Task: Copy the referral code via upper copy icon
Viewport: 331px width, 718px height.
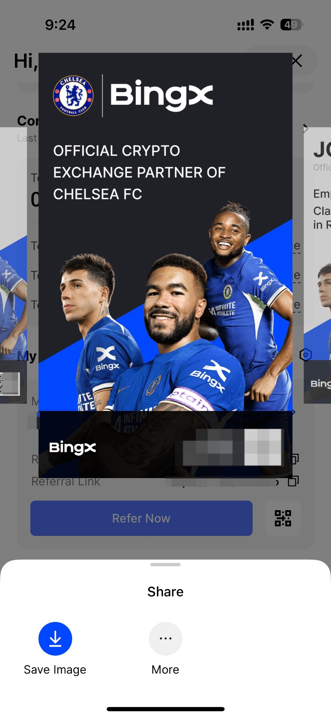Action: 295,459
